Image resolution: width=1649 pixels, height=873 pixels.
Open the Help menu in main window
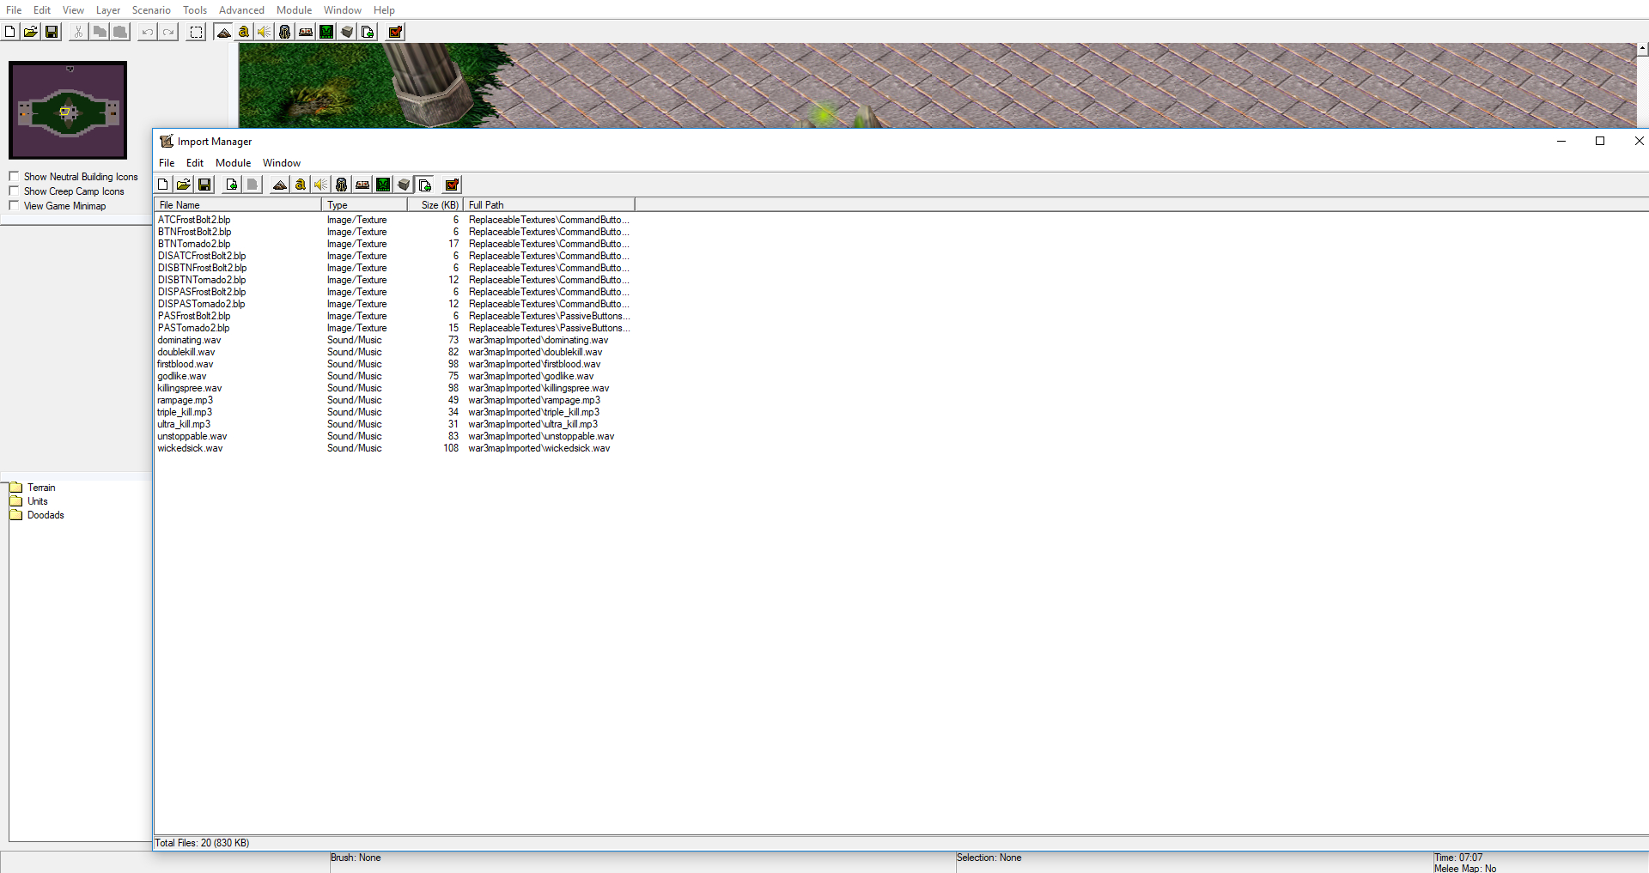pos(384,10)
